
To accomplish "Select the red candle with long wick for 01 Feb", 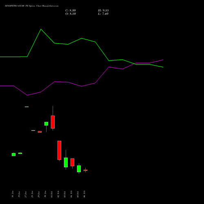I will [53, 122].
